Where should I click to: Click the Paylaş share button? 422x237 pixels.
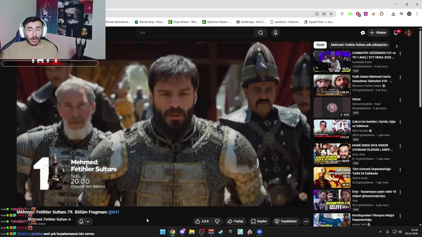click(235, 221)
